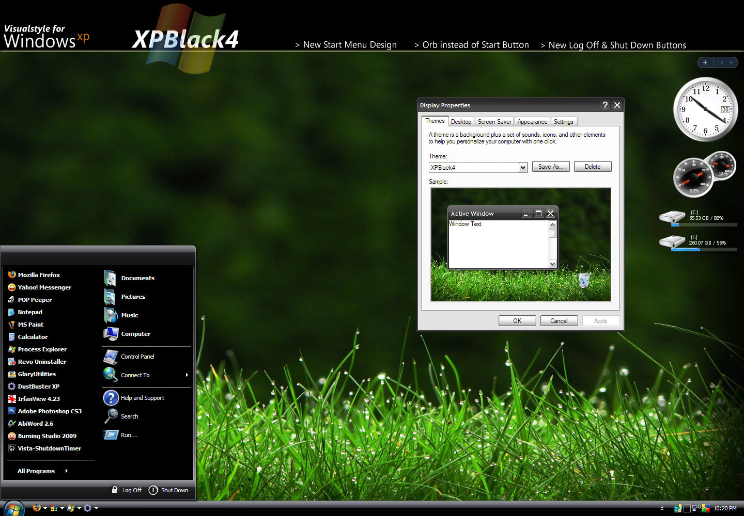Switch to the Settings tab
The height and width of the screenshot is (516, 744).
(563, 122)
